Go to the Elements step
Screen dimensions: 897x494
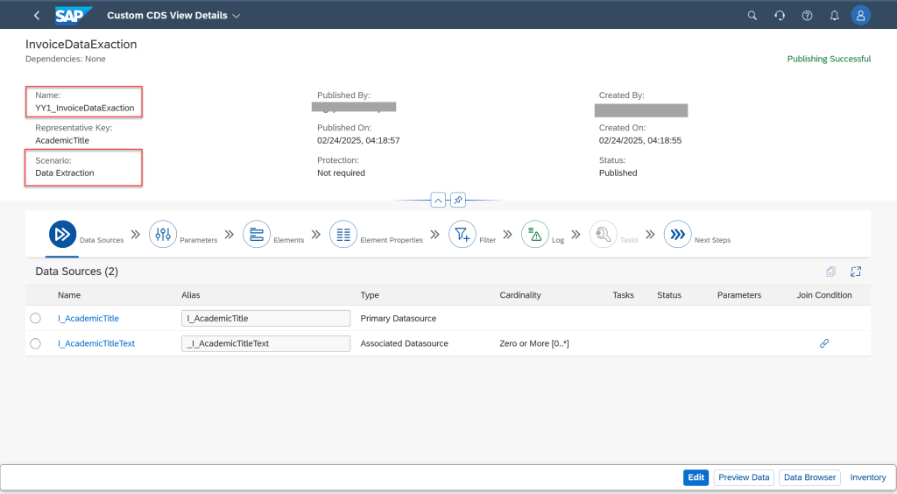pyautogui.click(x=256, y=234)
